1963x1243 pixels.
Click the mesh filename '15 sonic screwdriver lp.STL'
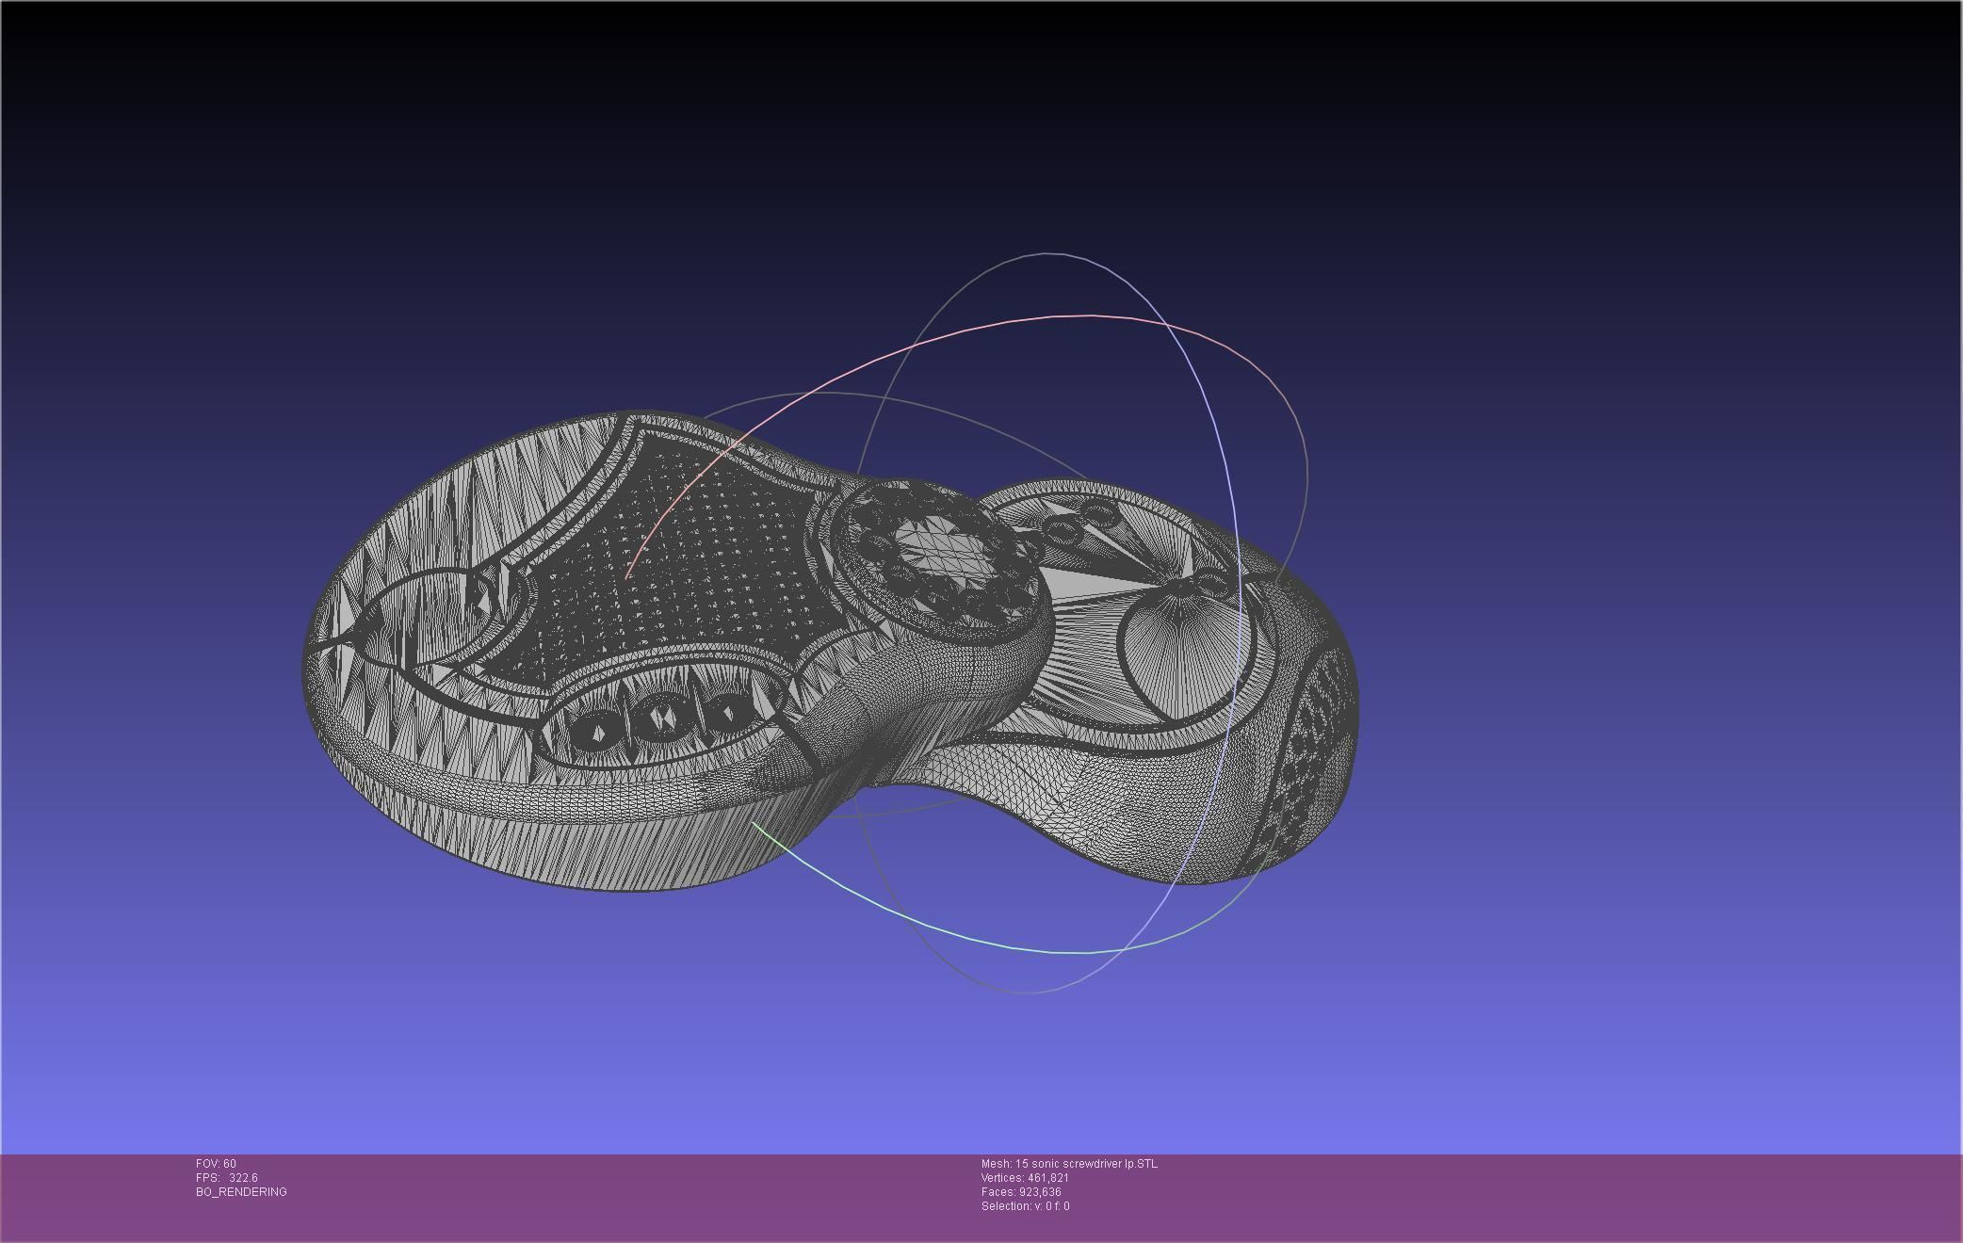(x=1086, y=1164)
